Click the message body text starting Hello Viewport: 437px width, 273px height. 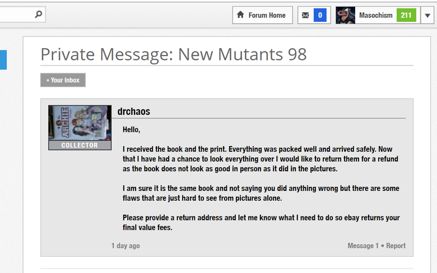click(x=261, y=178)
